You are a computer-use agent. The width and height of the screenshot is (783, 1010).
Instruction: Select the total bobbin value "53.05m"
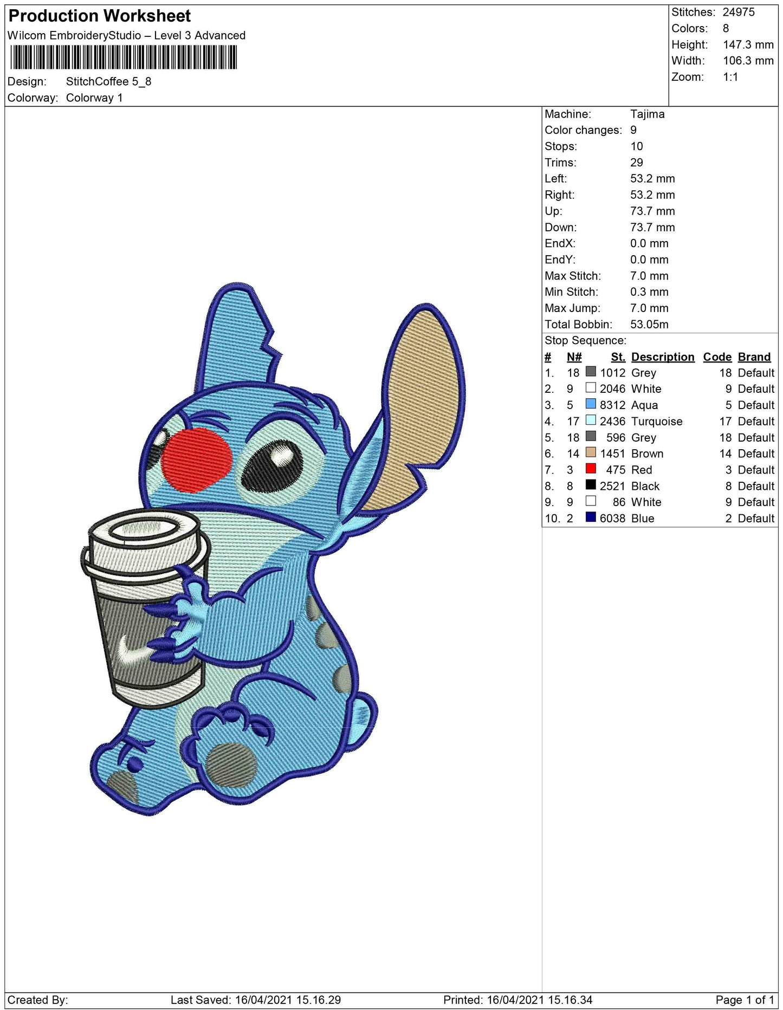(650, 325)
